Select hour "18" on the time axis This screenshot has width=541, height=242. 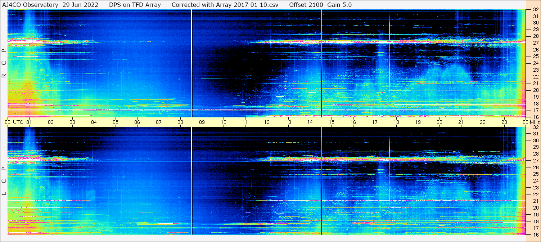(x=396, y=122)
